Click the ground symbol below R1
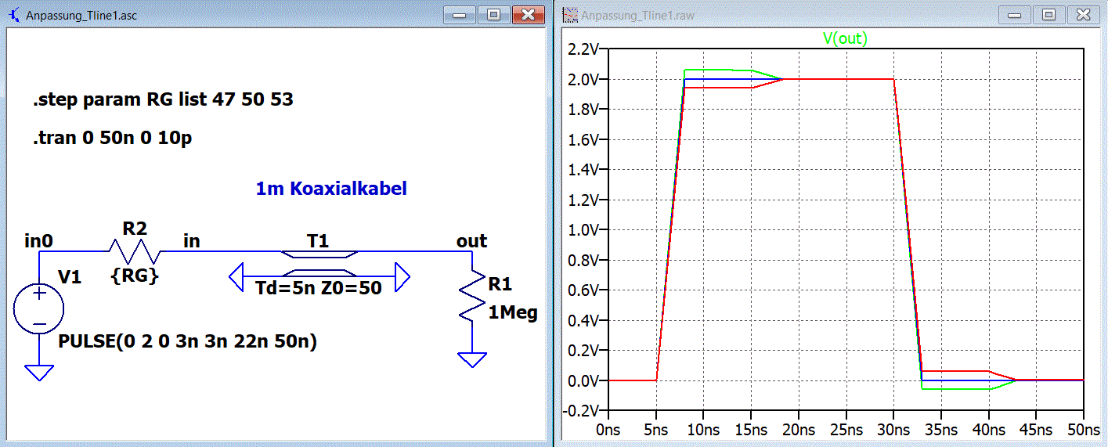The width and height of the screenshot is (1108, 447). [x=472, y=359]
